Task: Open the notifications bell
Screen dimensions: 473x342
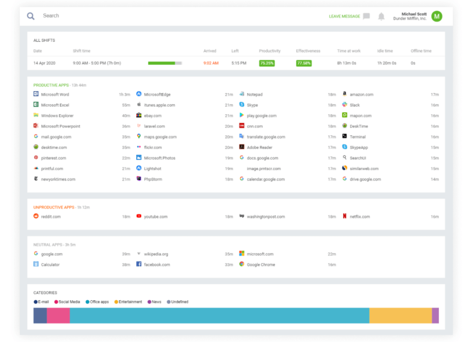Action: pyautogui.click(x=381, y=16)
